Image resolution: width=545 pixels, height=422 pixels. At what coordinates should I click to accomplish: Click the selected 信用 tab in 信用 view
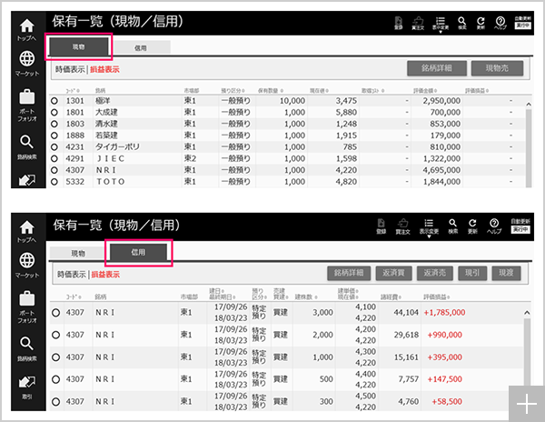click(138, 252)
